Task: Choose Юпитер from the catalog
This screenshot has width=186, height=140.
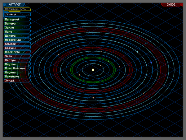Action: [x=17, y=44]
